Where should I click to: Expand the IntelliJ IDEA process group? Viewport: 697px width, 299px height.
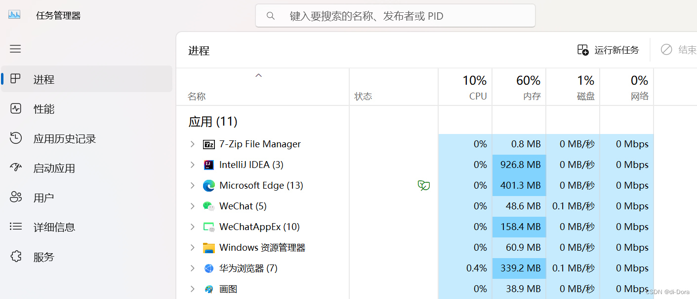click(193, 165)
